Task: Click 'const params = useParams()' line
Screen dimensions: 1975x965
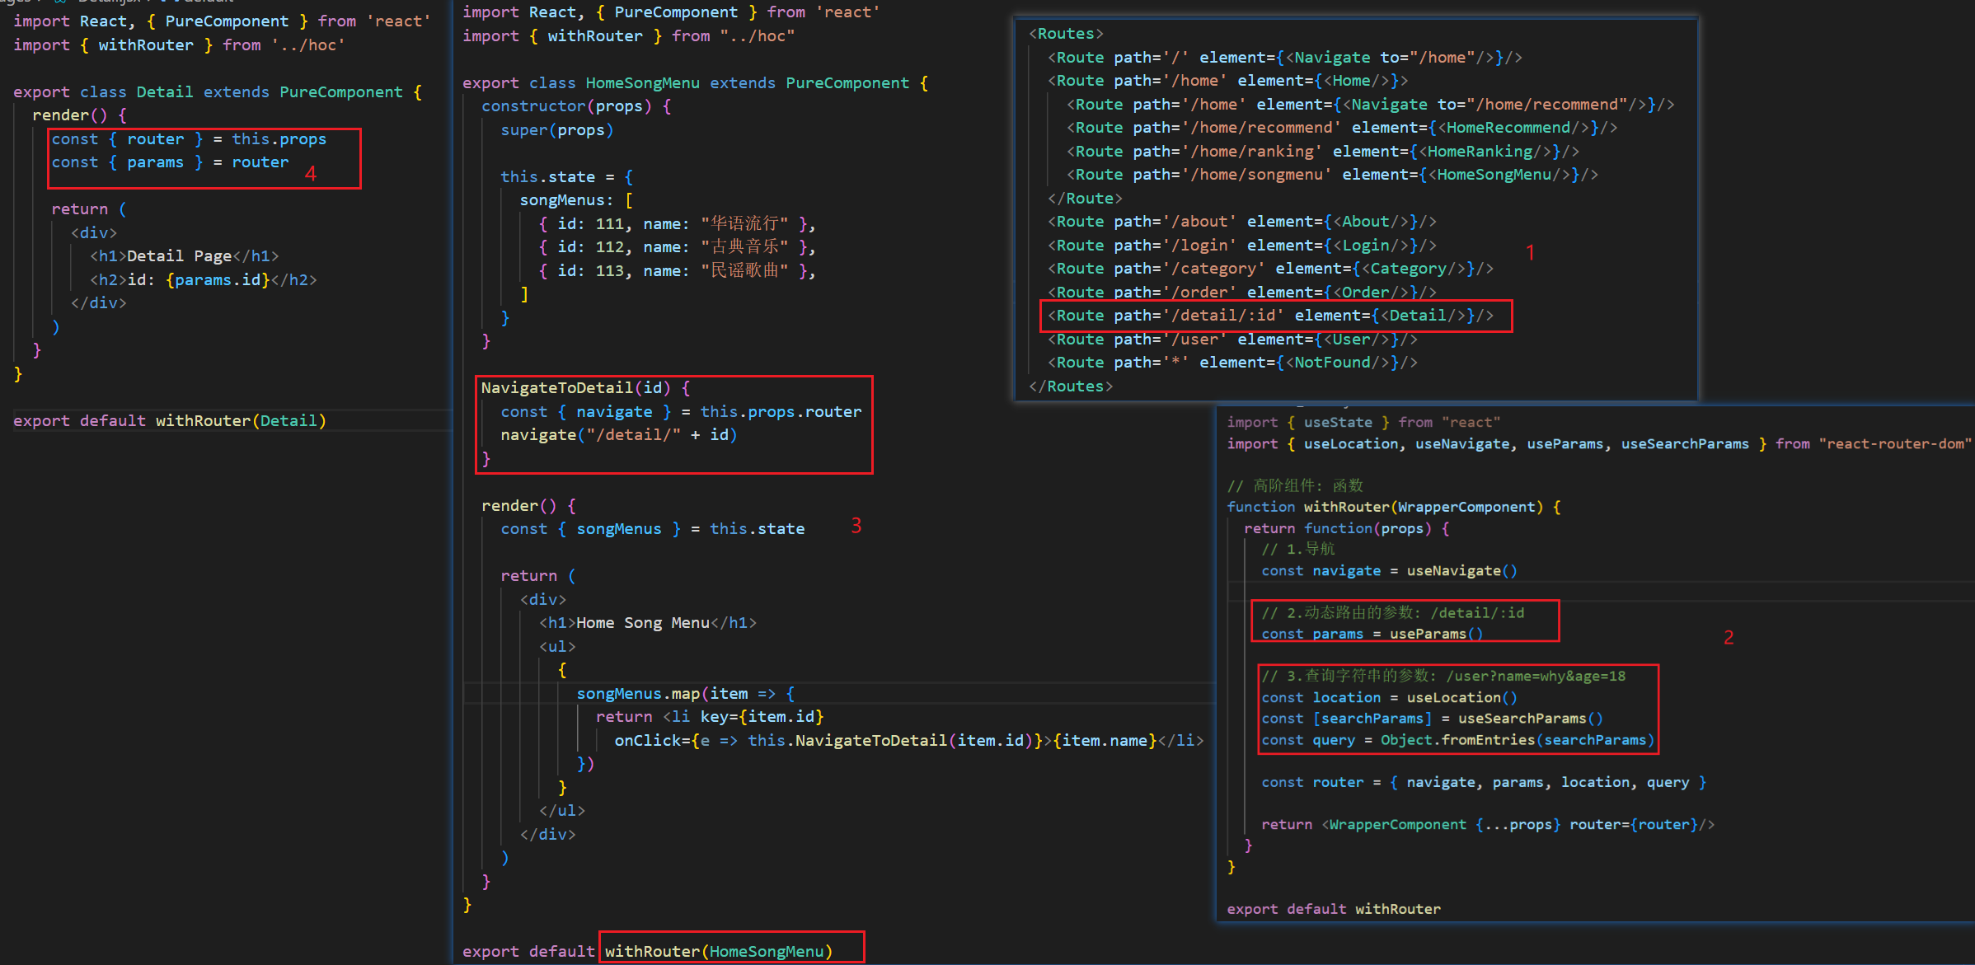Action: pos(1372,635)
